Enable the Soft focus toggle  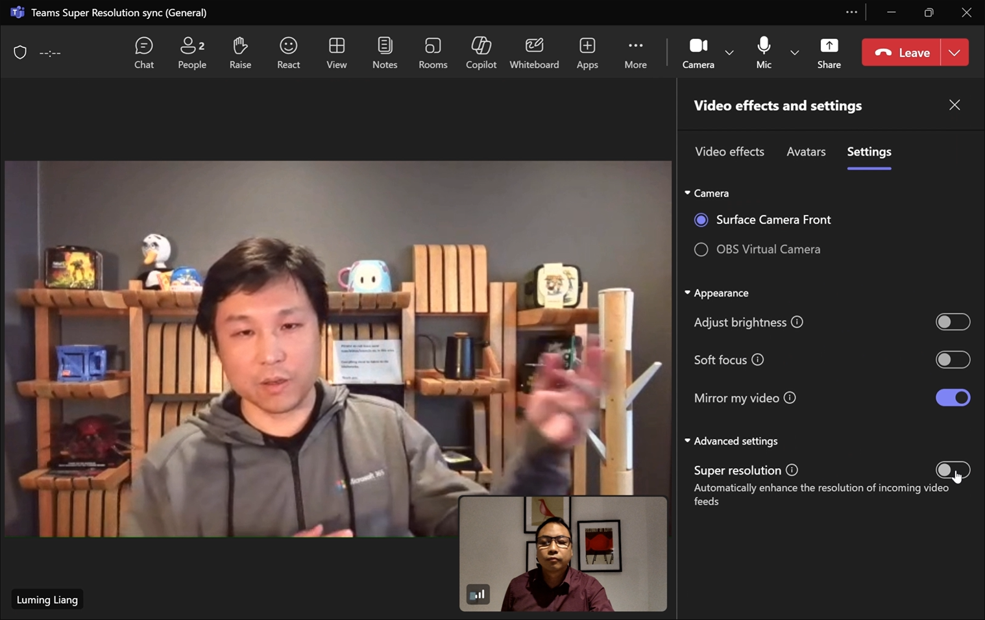point(953,360)
